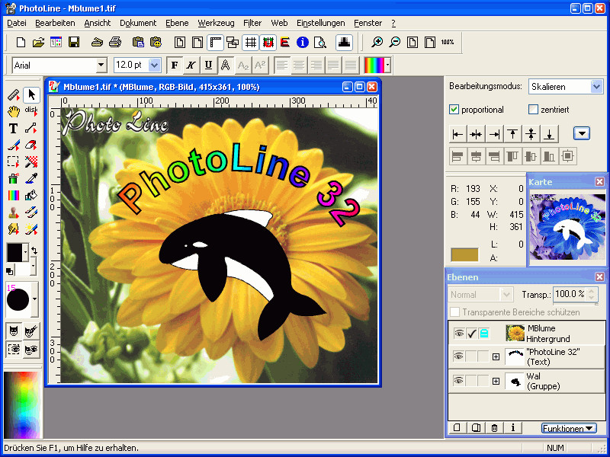Image resolution: width=610 pixels, height=457 pixels.
Task: Align objects to left edge
Action: pos(457,134)
